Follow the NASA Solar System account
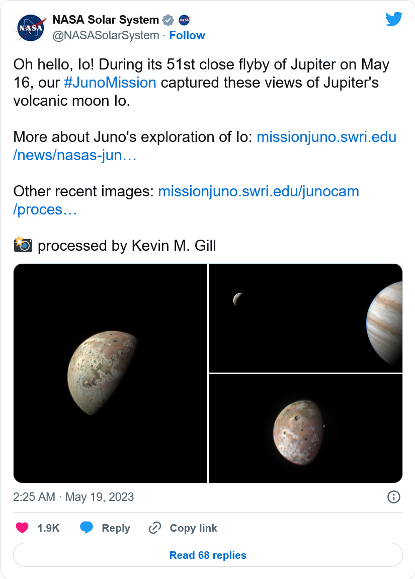415x579 pixels. point(187,35)
